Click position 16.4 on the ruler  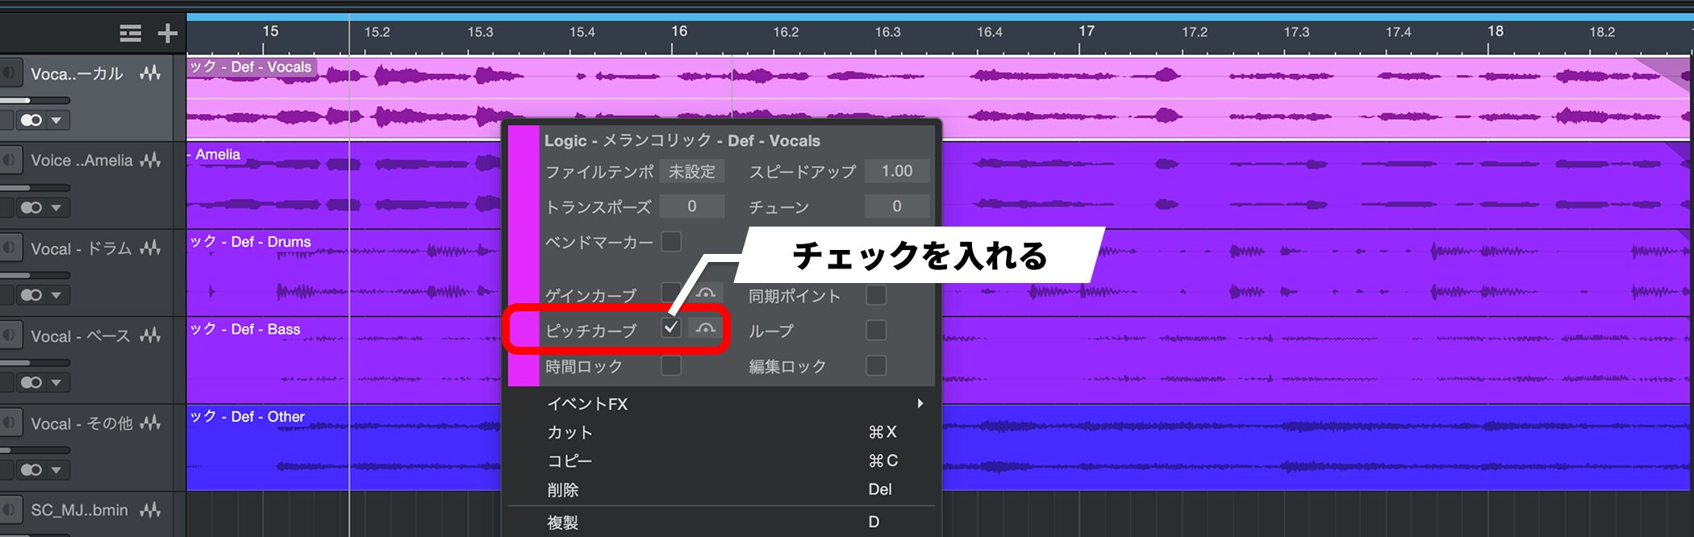[x=990, y=32]
